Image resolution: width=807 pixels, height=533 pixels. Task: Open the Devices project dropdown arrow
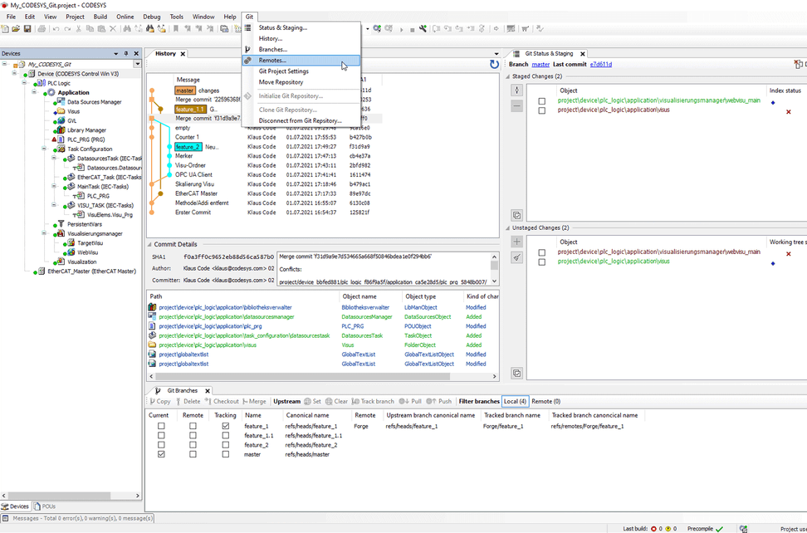(x=138, y=64)
